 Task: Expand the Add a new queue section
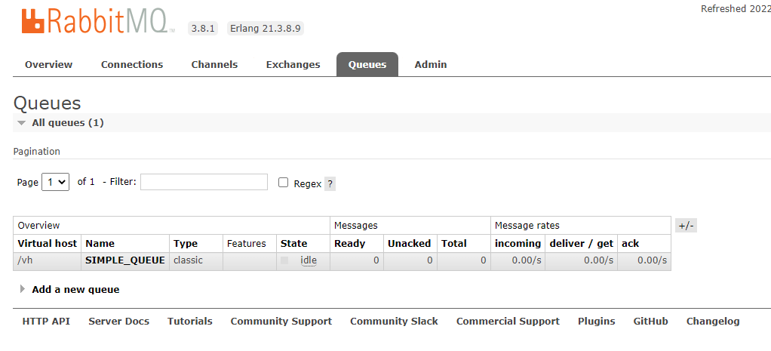point(75,289)
